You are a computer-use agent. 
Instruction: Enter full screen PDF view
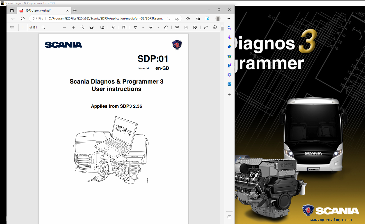tap(206, 27)
